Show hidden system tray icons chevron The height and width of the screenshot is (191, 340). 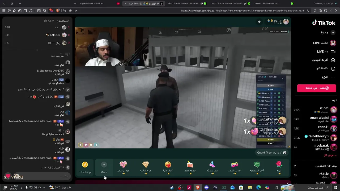tap(44, 188)
